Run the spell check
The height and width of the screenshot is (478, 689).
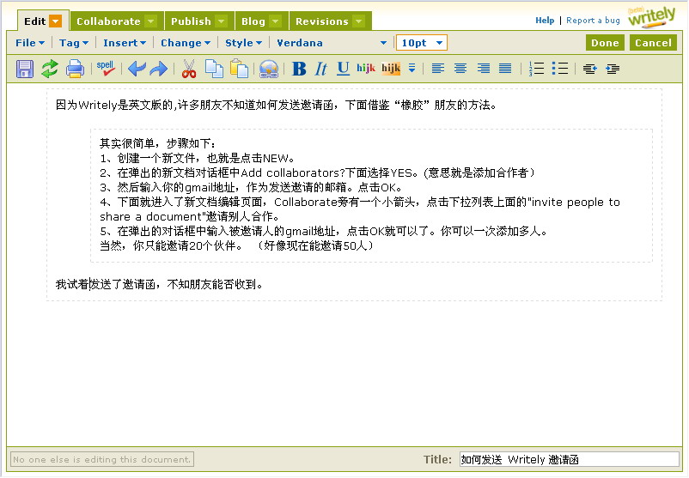(106, 69)
